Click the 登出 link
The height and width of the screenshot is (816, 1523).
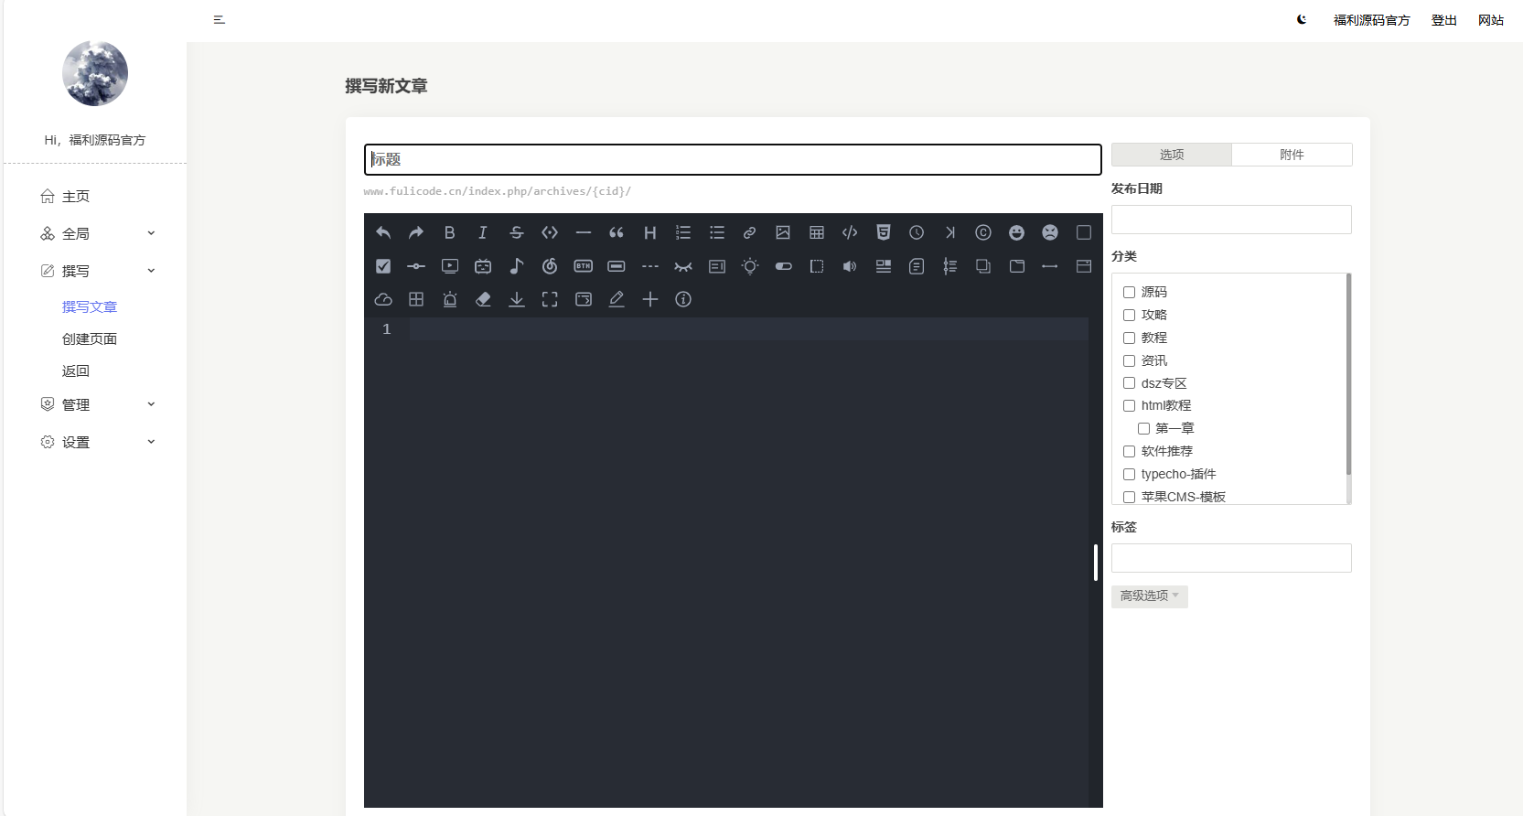[1443, 20]
